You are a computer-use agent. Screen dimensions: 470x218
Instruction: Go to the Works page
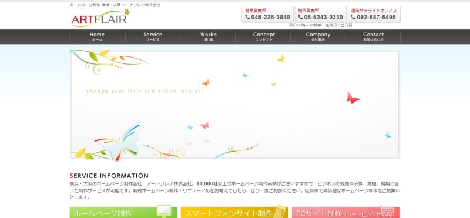point(209,36)
